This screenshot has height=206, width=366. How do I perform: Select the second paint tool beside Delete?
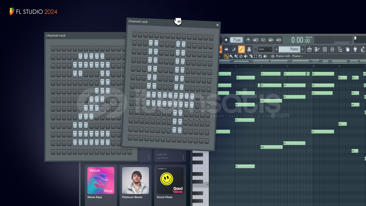(236, 56)
